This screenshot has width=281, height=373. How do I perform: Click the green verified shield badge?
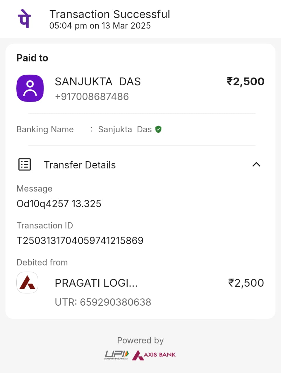158,129
